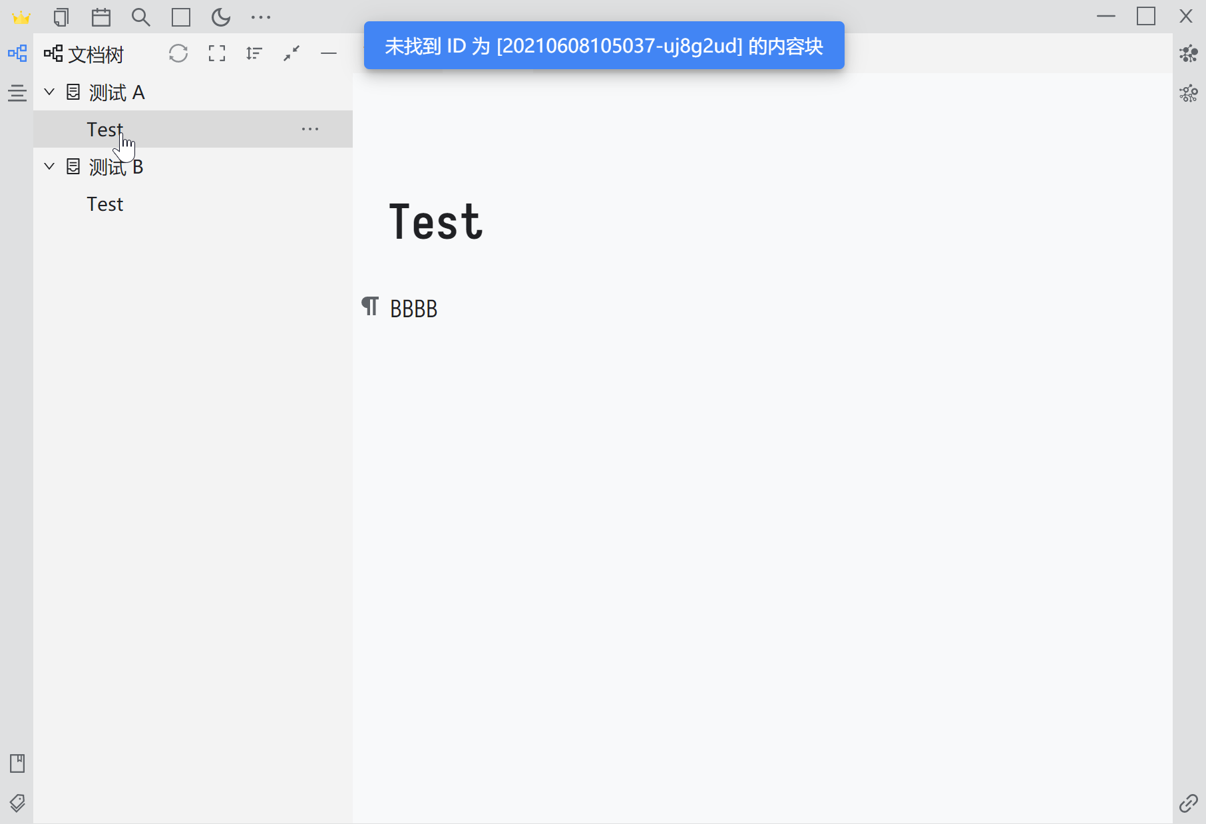
Task: Close the application window
Action: pos(1186,16)
